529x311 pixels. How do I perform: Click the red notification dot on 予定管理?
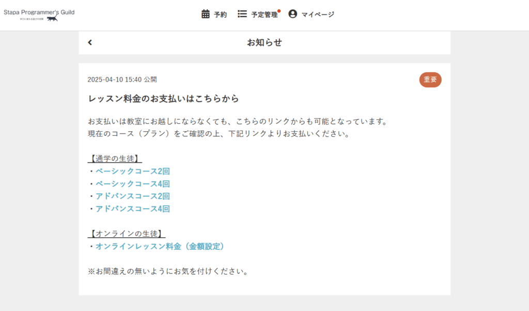(x=279, y=11)
